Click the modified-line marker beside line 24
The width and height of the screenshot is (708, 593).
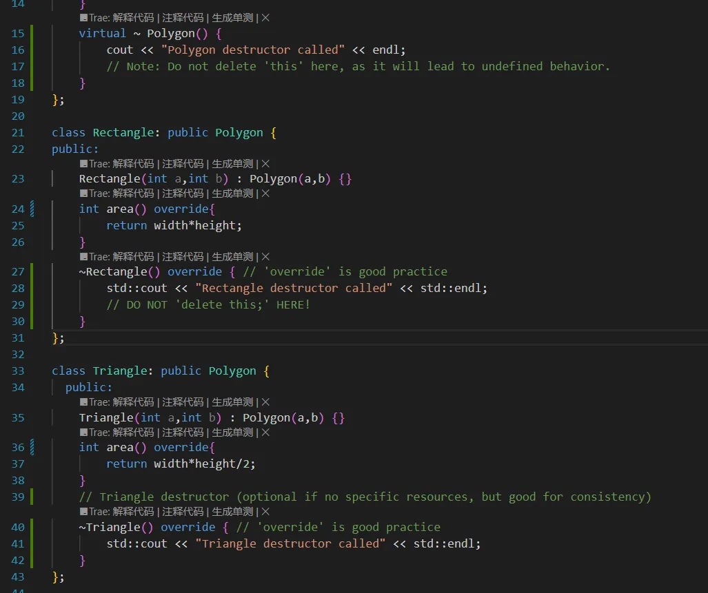[32, 209]
